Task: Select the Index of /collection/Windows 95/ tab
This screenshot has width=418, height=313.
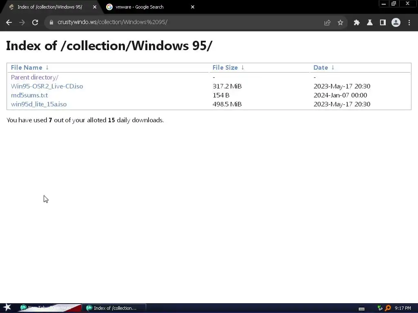Action: coord(49,7)
